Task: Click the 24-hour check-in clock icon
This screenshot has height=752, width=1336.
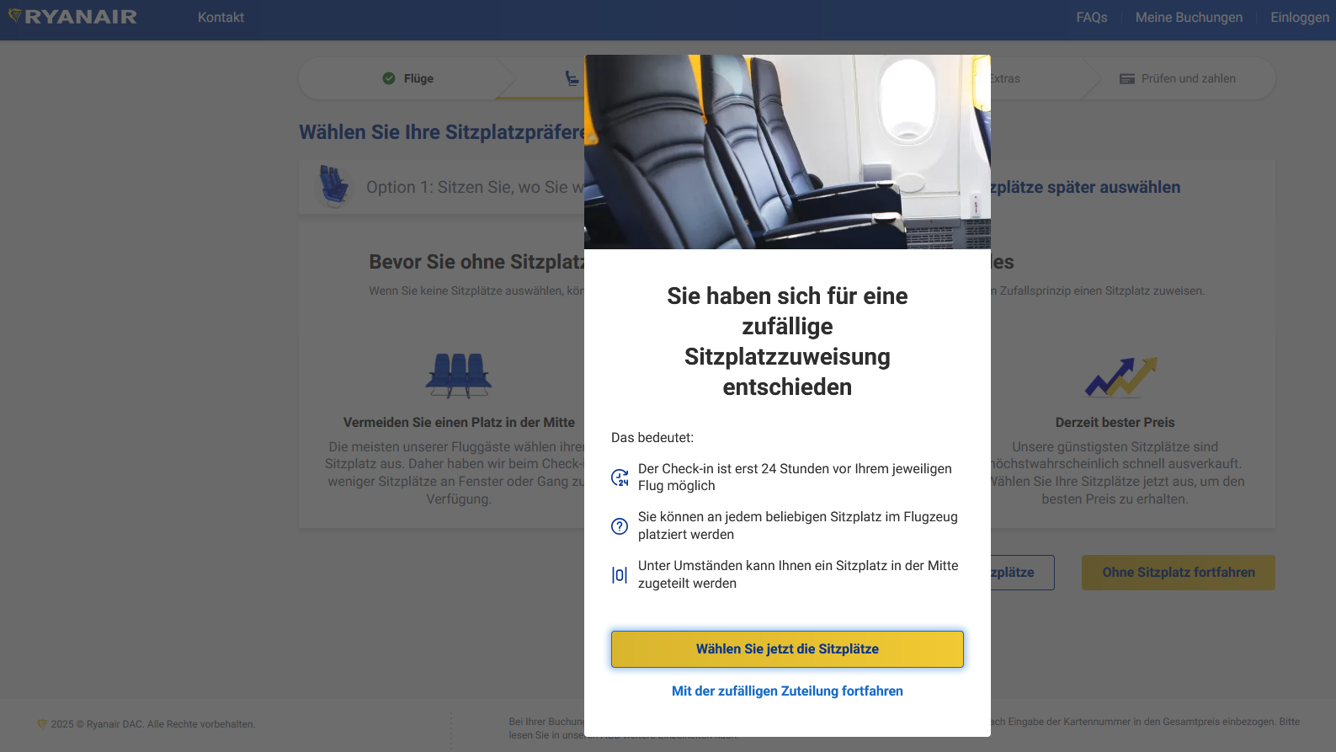Action: 620,477
